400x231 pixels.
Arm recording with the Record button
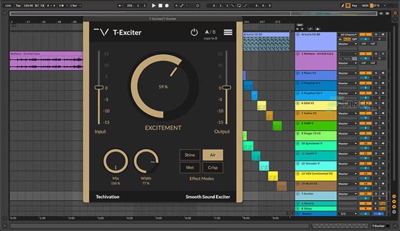pos(167,5)
